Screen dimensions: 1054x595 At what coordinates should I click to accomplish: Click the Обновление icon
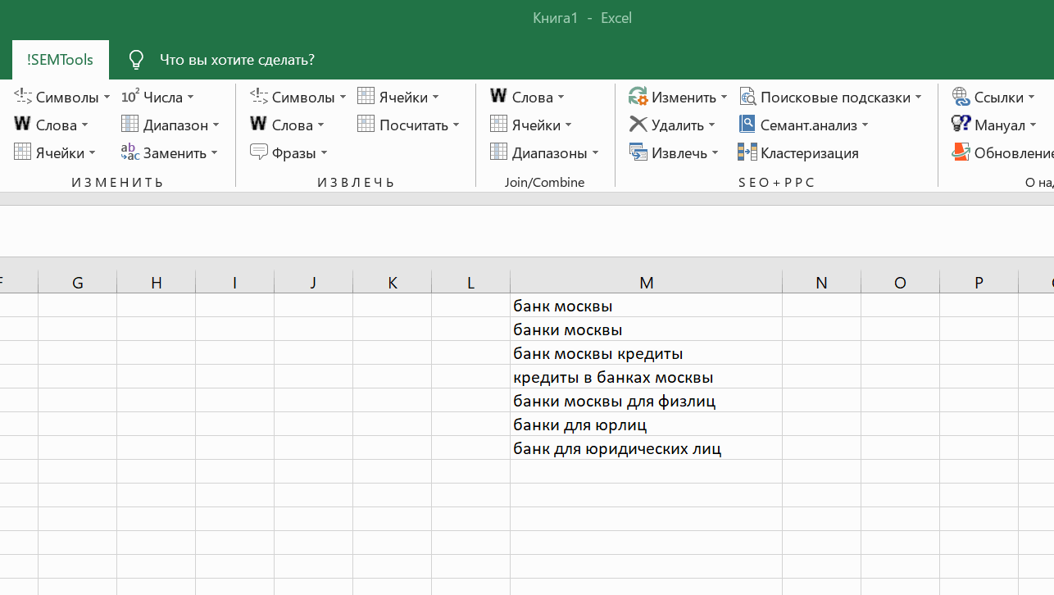click(961, 152)
